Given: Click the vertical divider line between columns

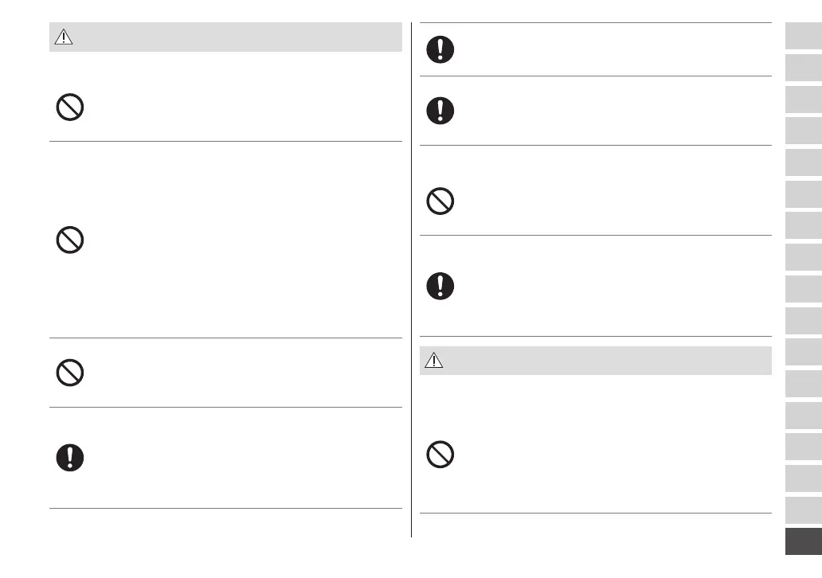Looking at the screenshot, I should [411, 279].
